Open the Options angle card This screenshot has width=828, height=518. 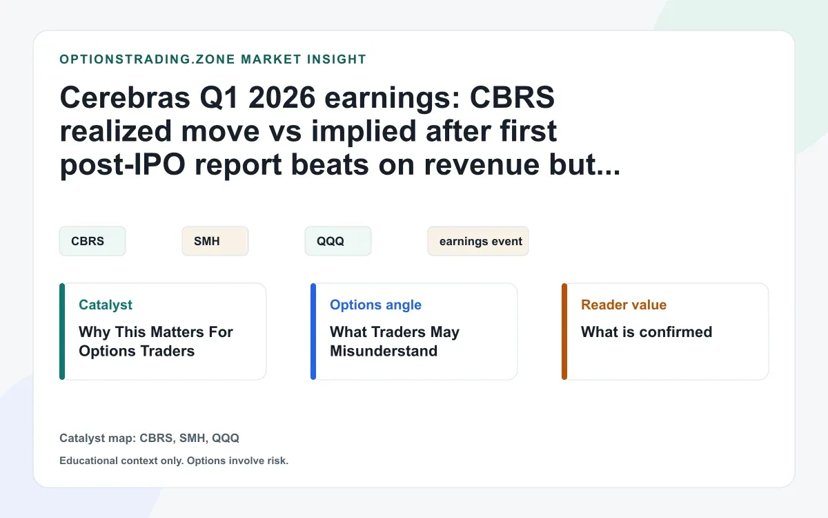414,332
